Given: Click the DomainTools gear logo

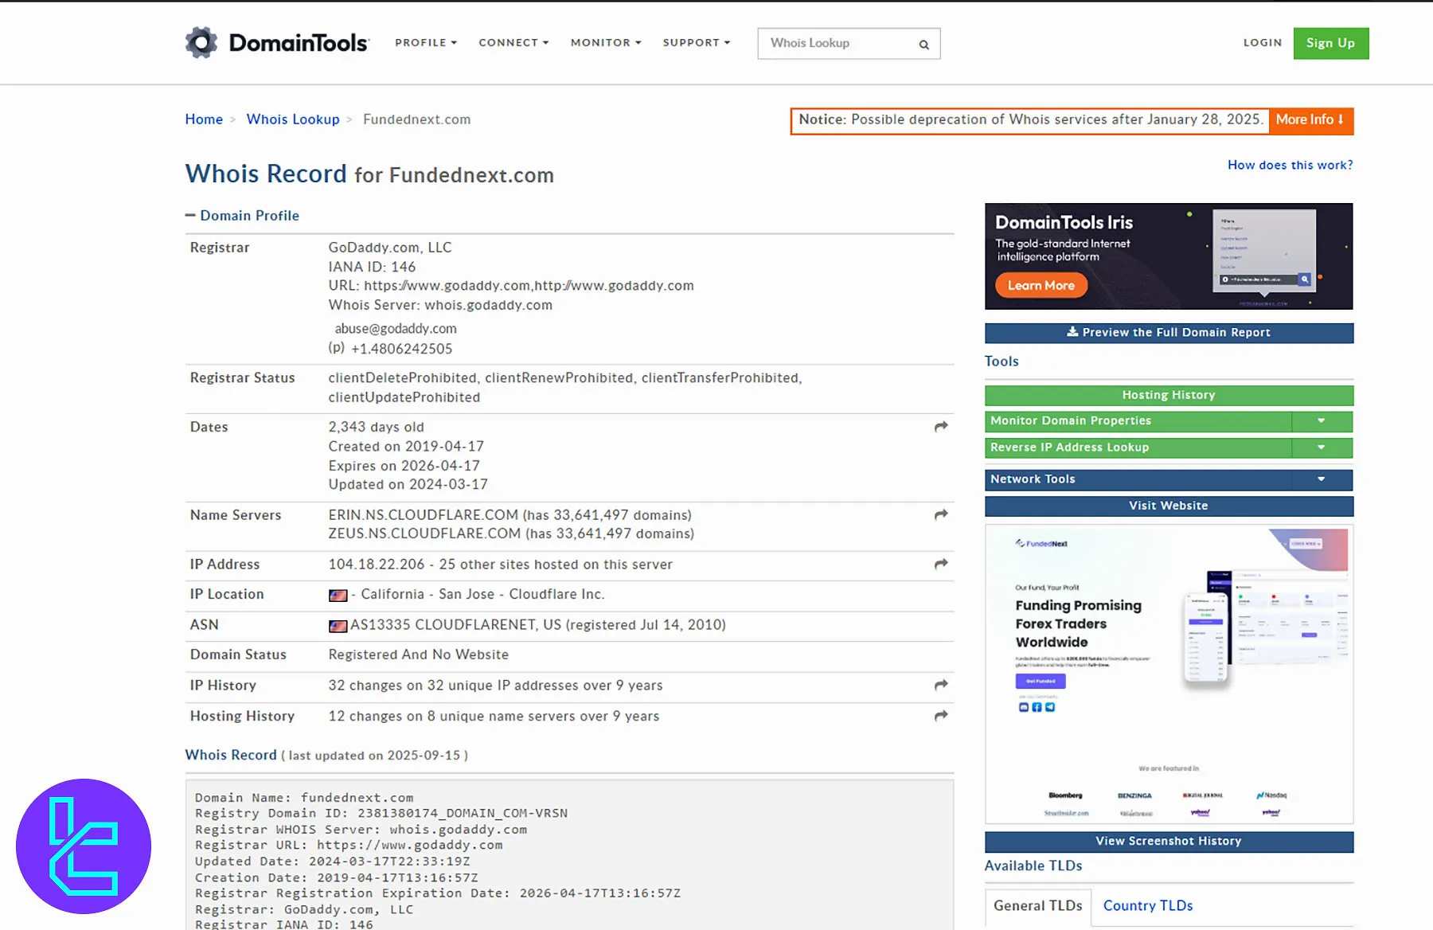Looking at the screenshot, I should coord(201,41).
